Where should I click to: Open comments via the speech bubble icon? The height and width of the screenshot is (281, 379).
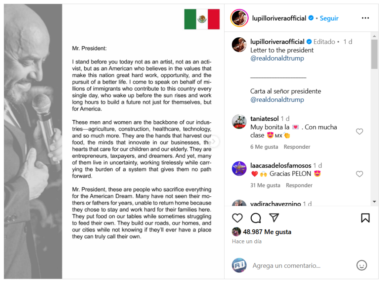(x=256, y=218)
